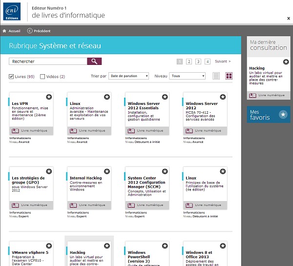Star Hacking in Ma dernière consultation

coord(286,61)
